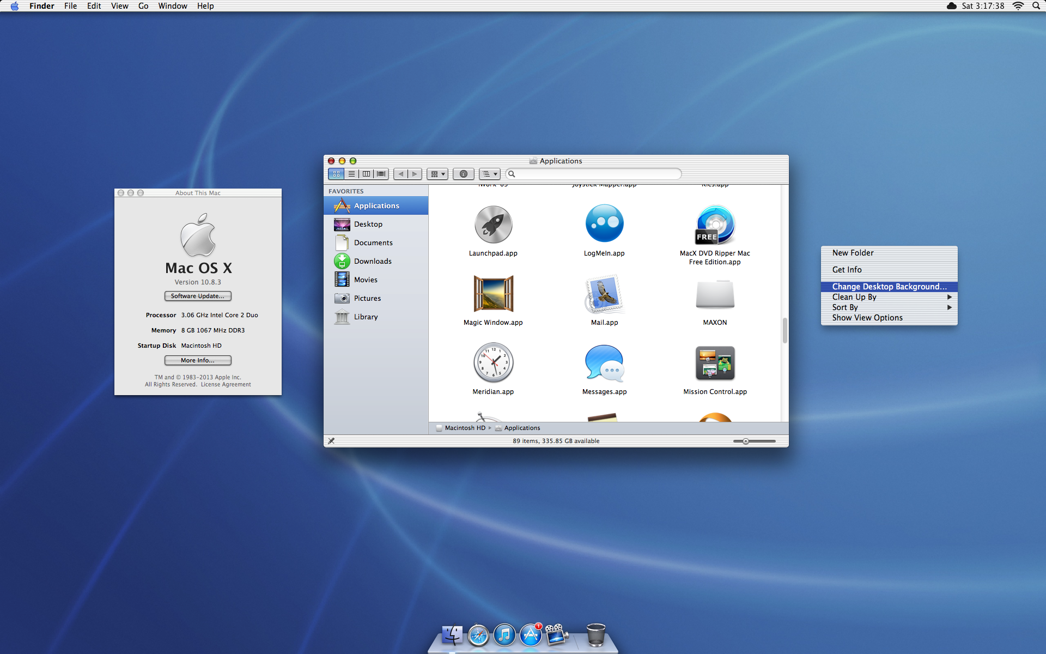Open the Action list dropdown in toolbar
The width and height of the screenshot is (1046, 654).
[x=490, y=174]
